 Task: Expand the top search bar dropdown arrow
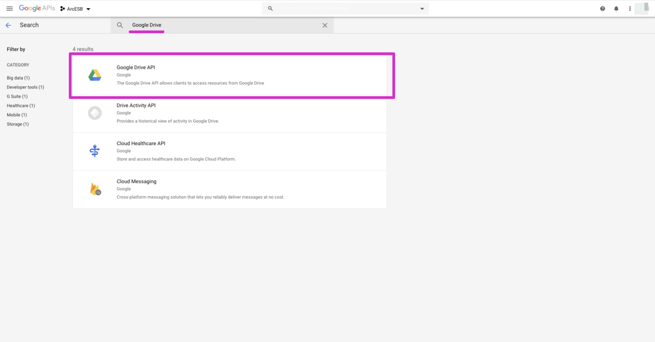coord(422,9)
